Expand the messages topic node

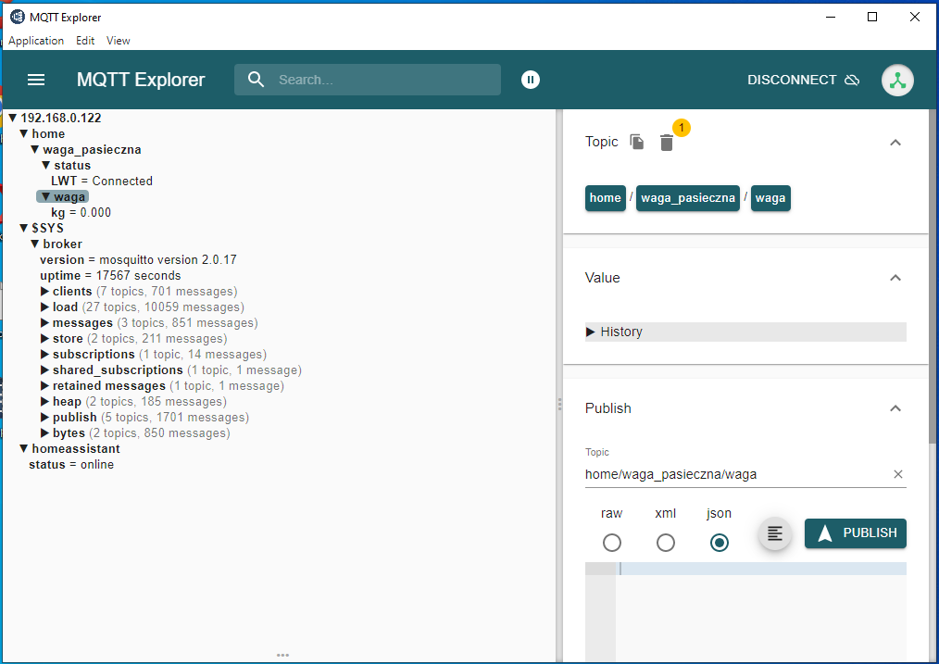pos(45,322)
